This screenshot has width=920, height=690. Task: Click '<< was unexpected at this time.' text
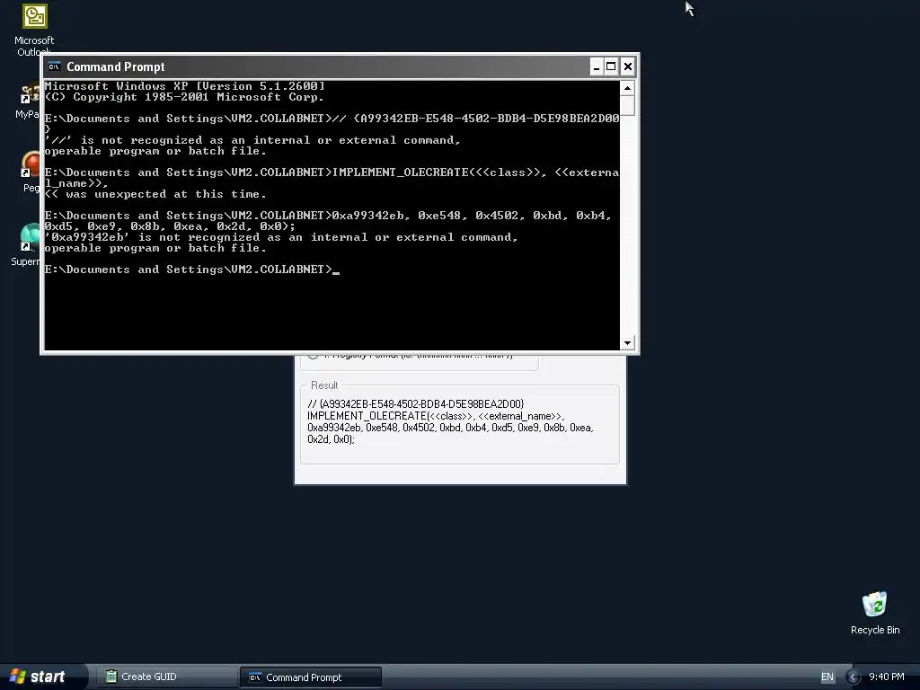155,194
